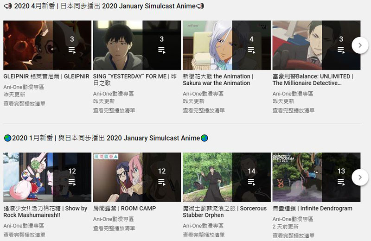Open the Millionaire Detective thumbnail
Image resolution: width=371 pixels, height=241 pixels.
click(x=316, y=45)
